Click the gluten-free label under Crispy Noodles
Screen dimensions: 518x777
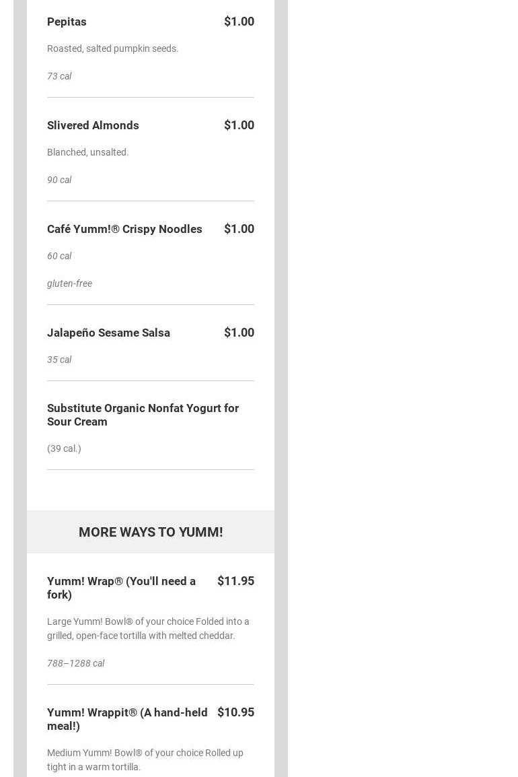click(69, 283)
